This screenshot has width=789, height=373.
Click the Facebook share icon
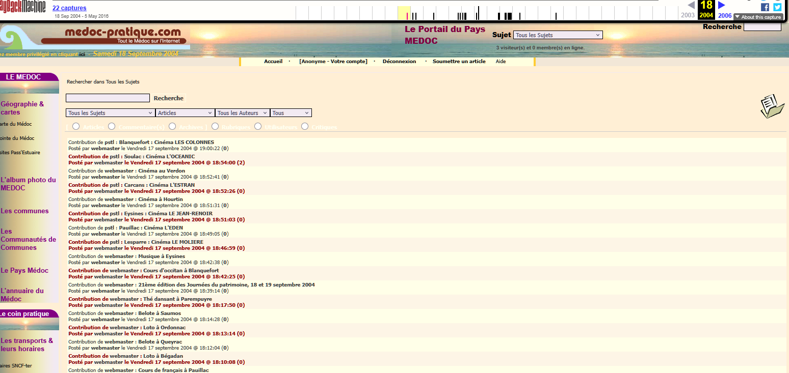pyautogui.click(x=765, y=7)
